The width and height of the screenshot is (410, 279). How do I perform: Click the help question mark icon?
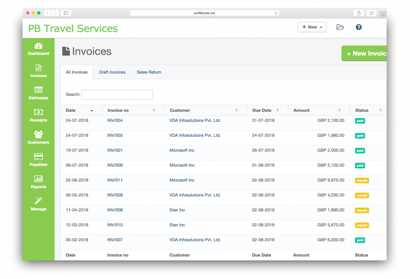tap(358, 27)
